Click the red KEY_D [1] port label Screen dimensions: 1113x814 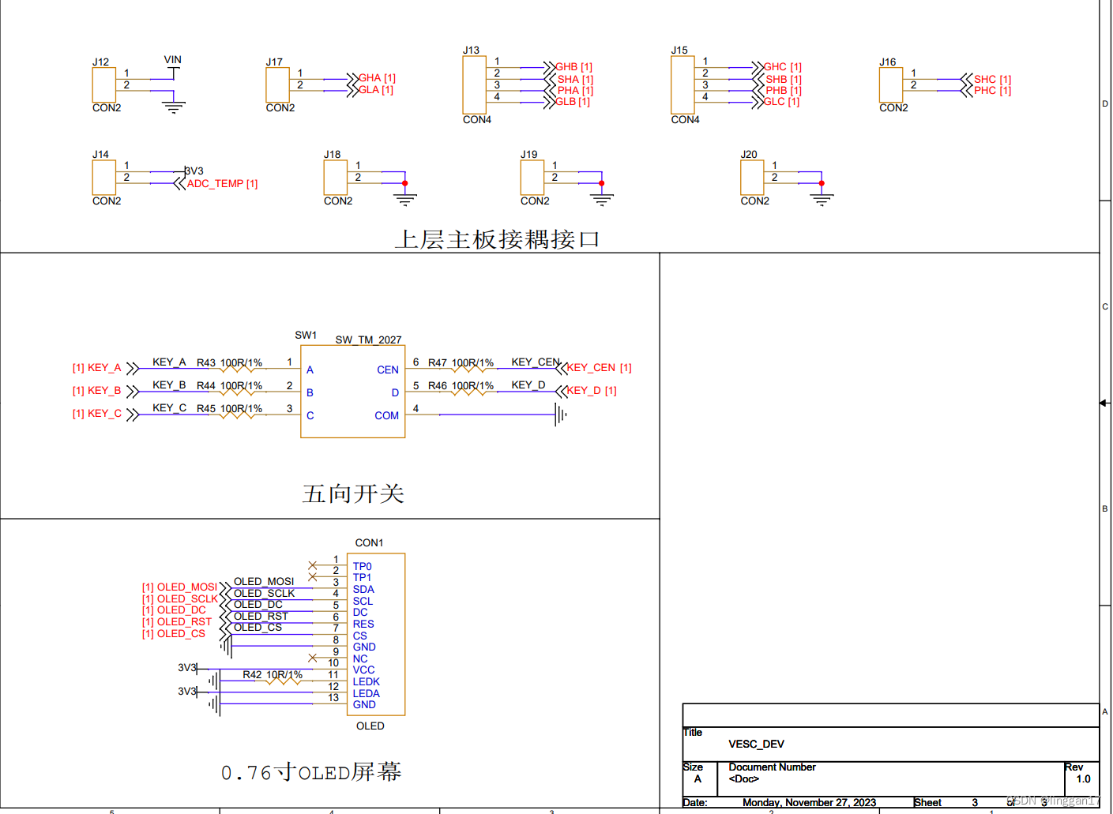[x=592, y=391]
